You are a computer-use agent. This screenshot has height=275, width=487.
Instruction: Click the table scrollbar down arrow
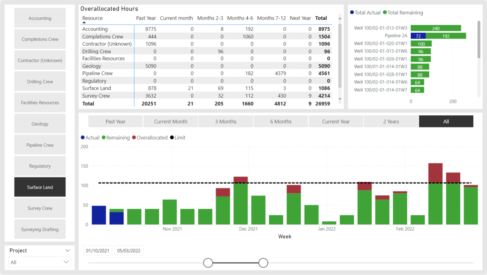339,99
